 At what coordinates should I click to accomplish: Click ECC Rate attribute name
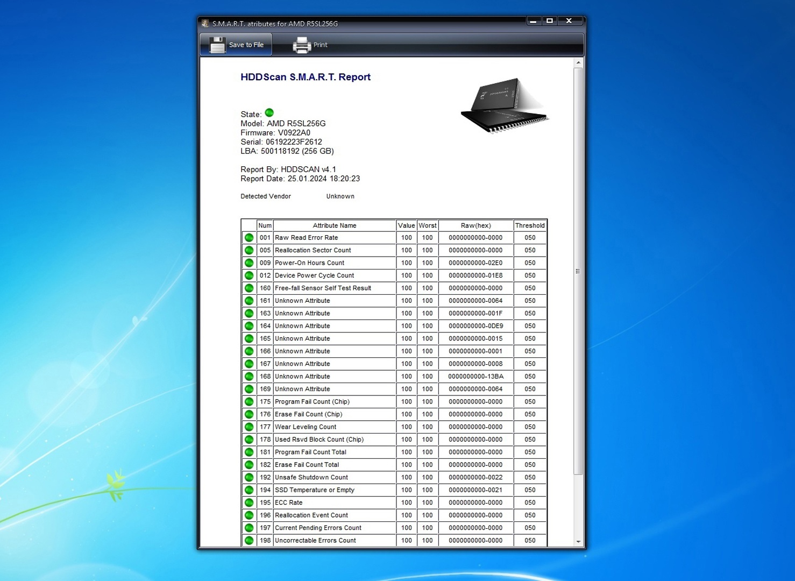pos(289,503)
